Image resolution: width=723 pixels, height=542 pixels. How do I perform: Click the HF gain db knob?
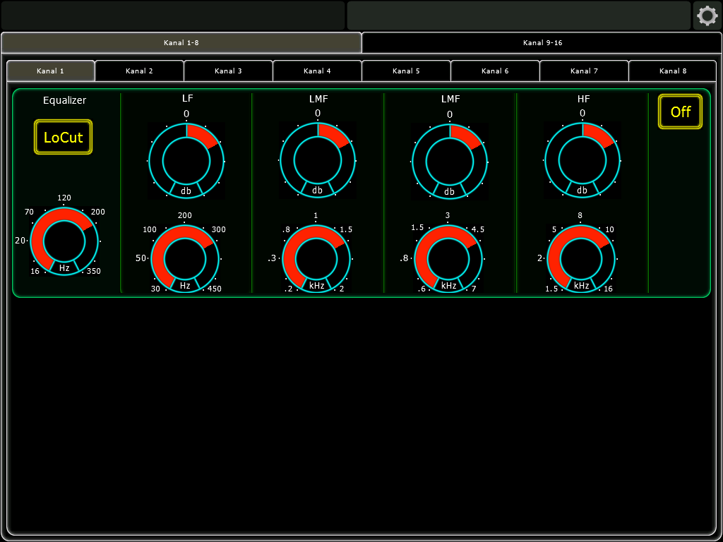tap(582, 160)
